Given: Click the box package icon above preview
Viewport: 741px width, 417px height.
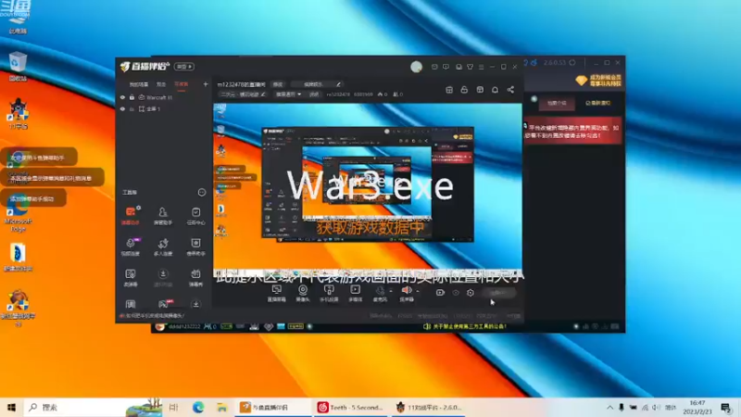Looking at the screenshot, I should [x=480, y=90].
